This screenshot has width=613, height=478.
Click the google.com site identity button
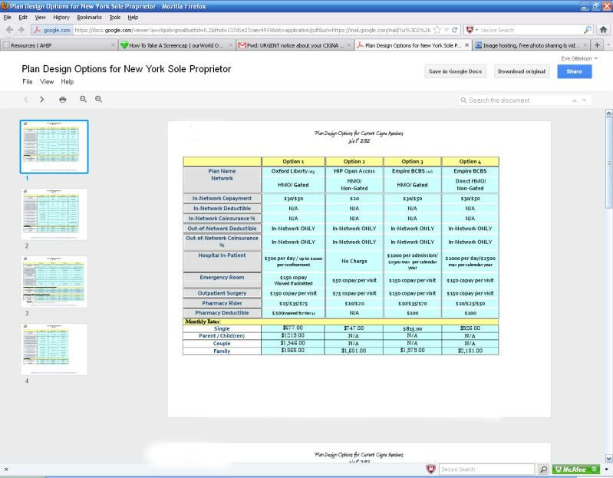tap(52, 30)
